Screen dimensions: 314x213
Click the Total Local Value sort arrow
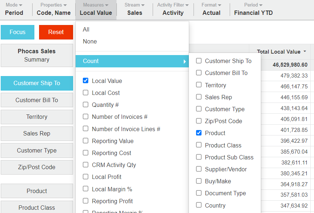(x=305, y=51)
